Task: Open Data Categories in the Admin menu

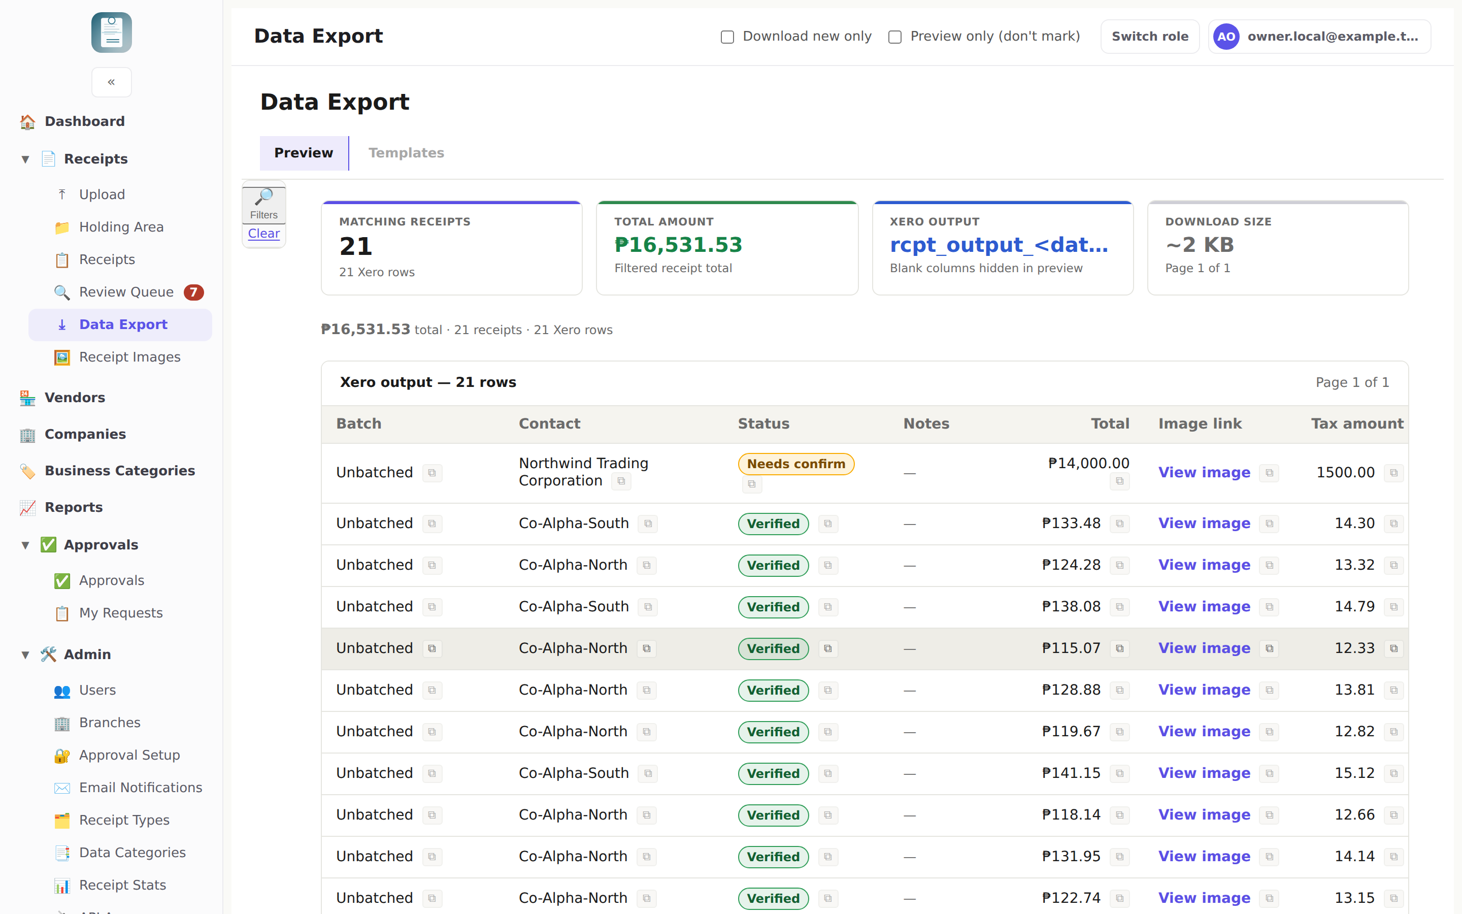Action: pyautogui.click(x=120, y=853)
